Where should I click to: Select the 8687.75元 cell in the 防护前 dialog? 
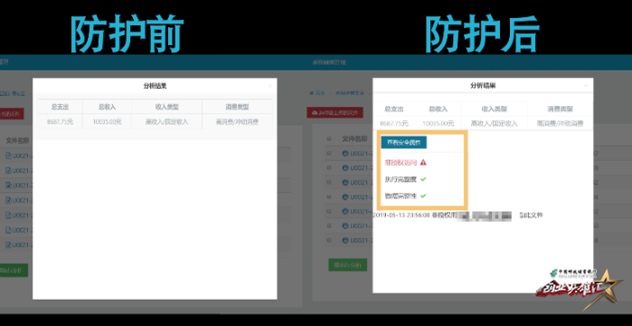tap(60, 121)
